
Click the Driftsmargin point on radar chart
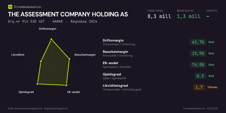(51, 40)
